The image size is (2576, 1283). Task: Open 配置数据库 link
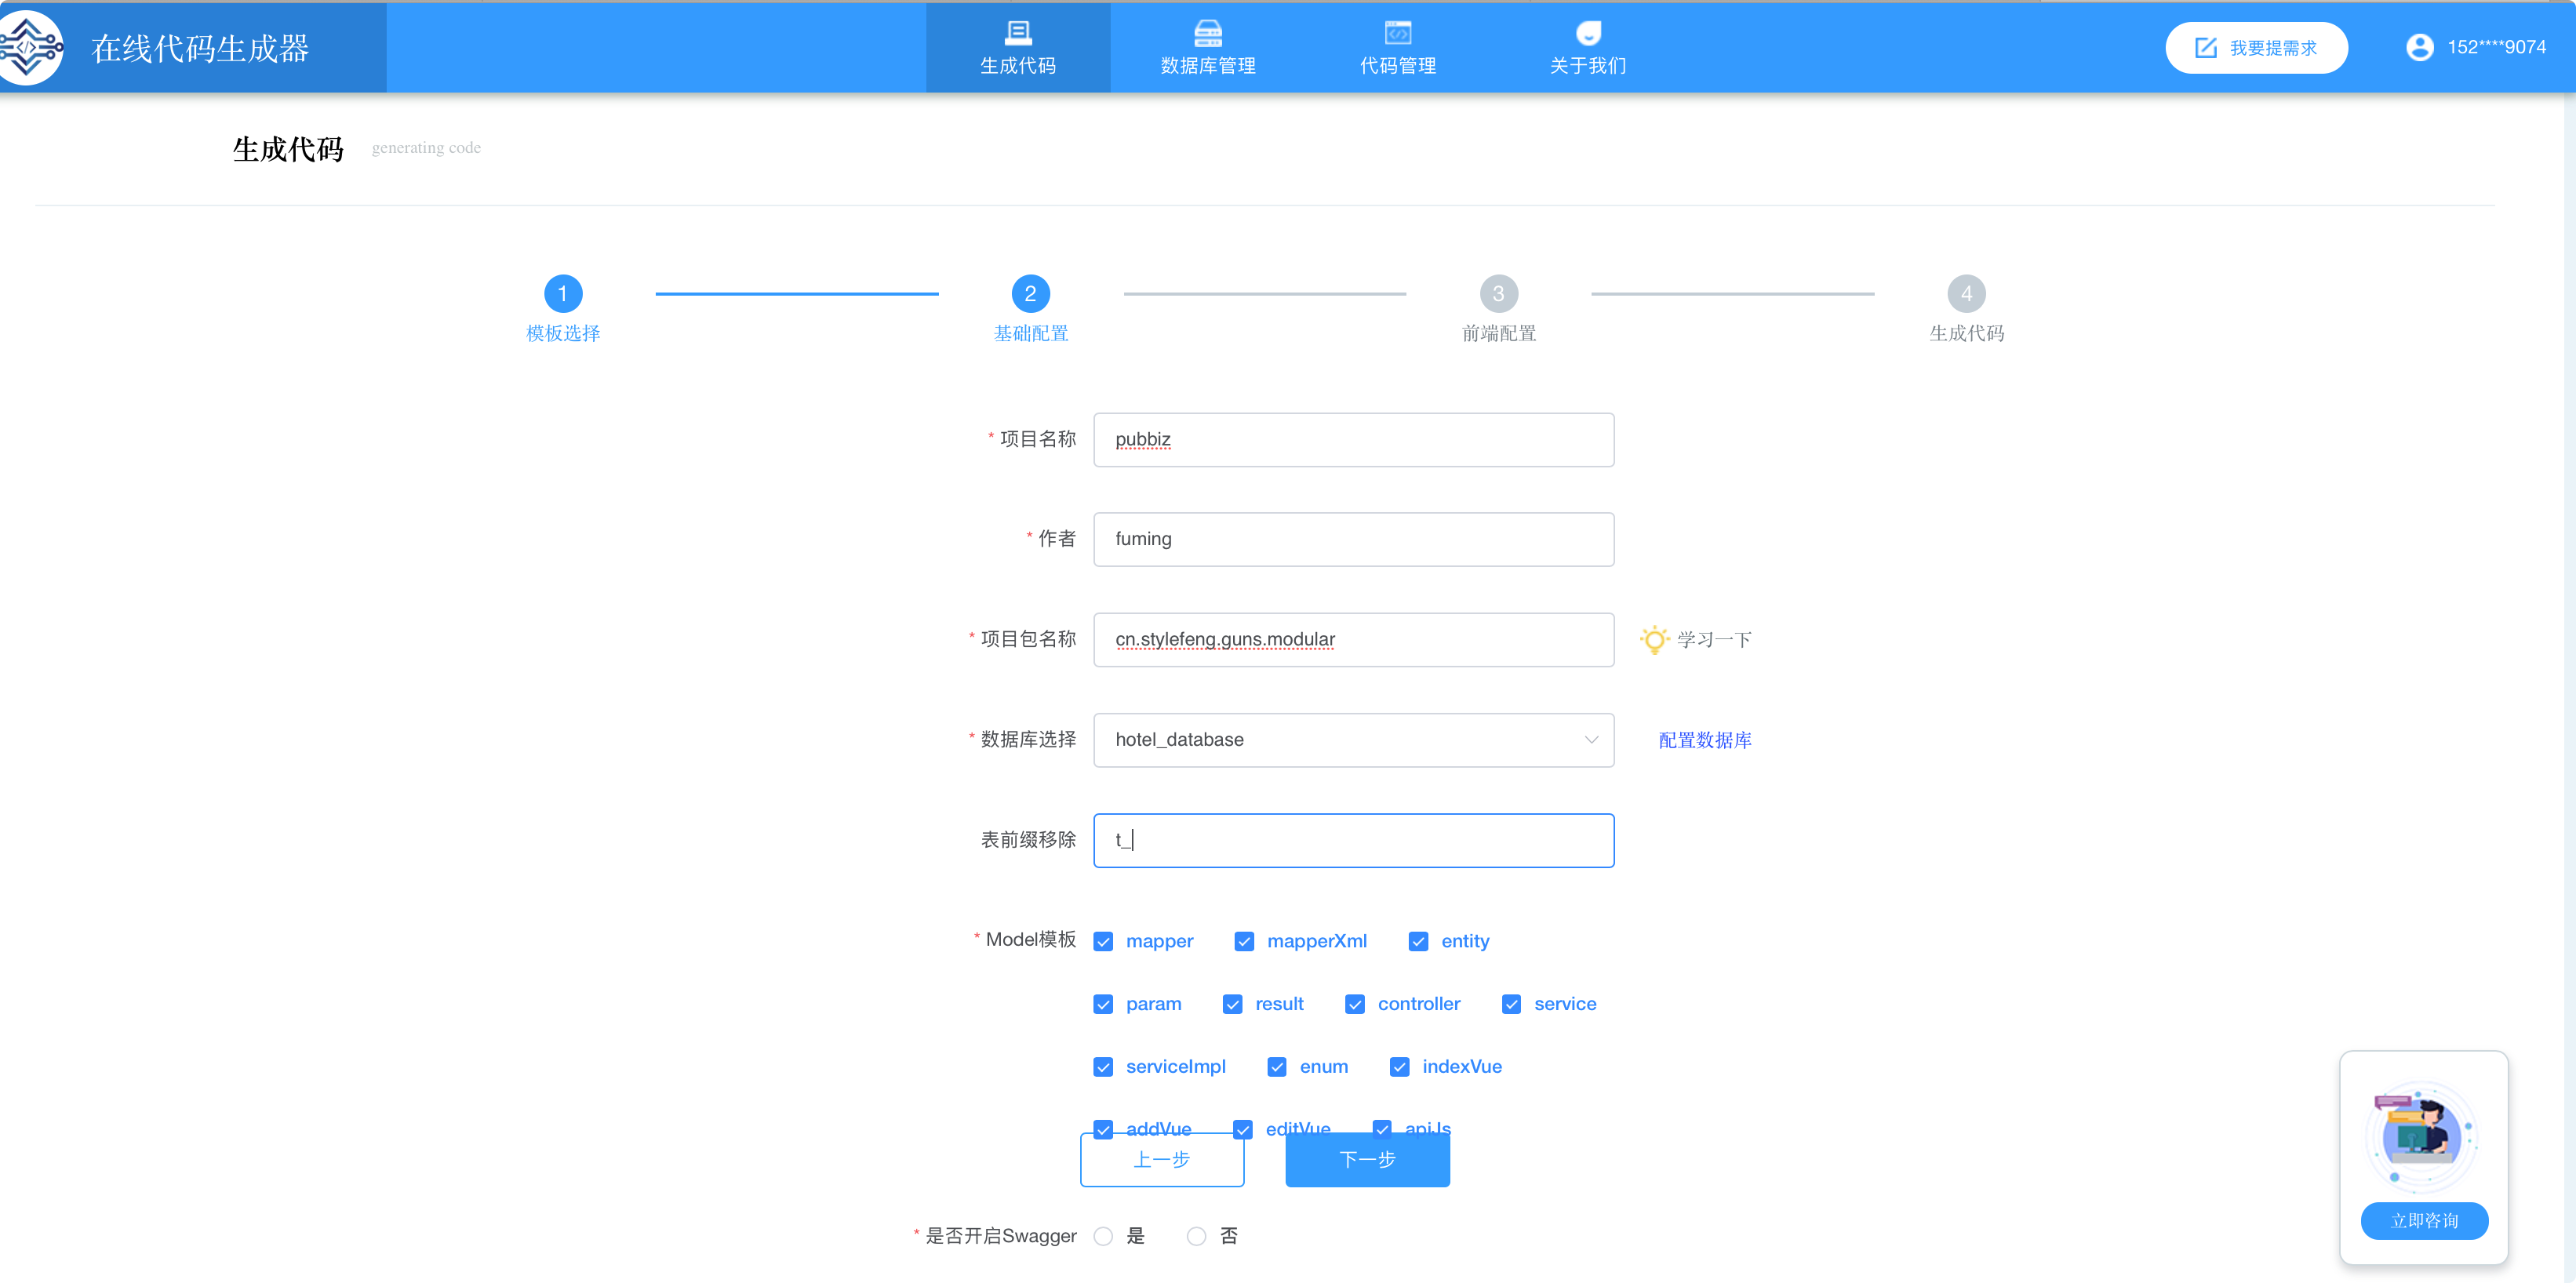tap(1707, 740)
